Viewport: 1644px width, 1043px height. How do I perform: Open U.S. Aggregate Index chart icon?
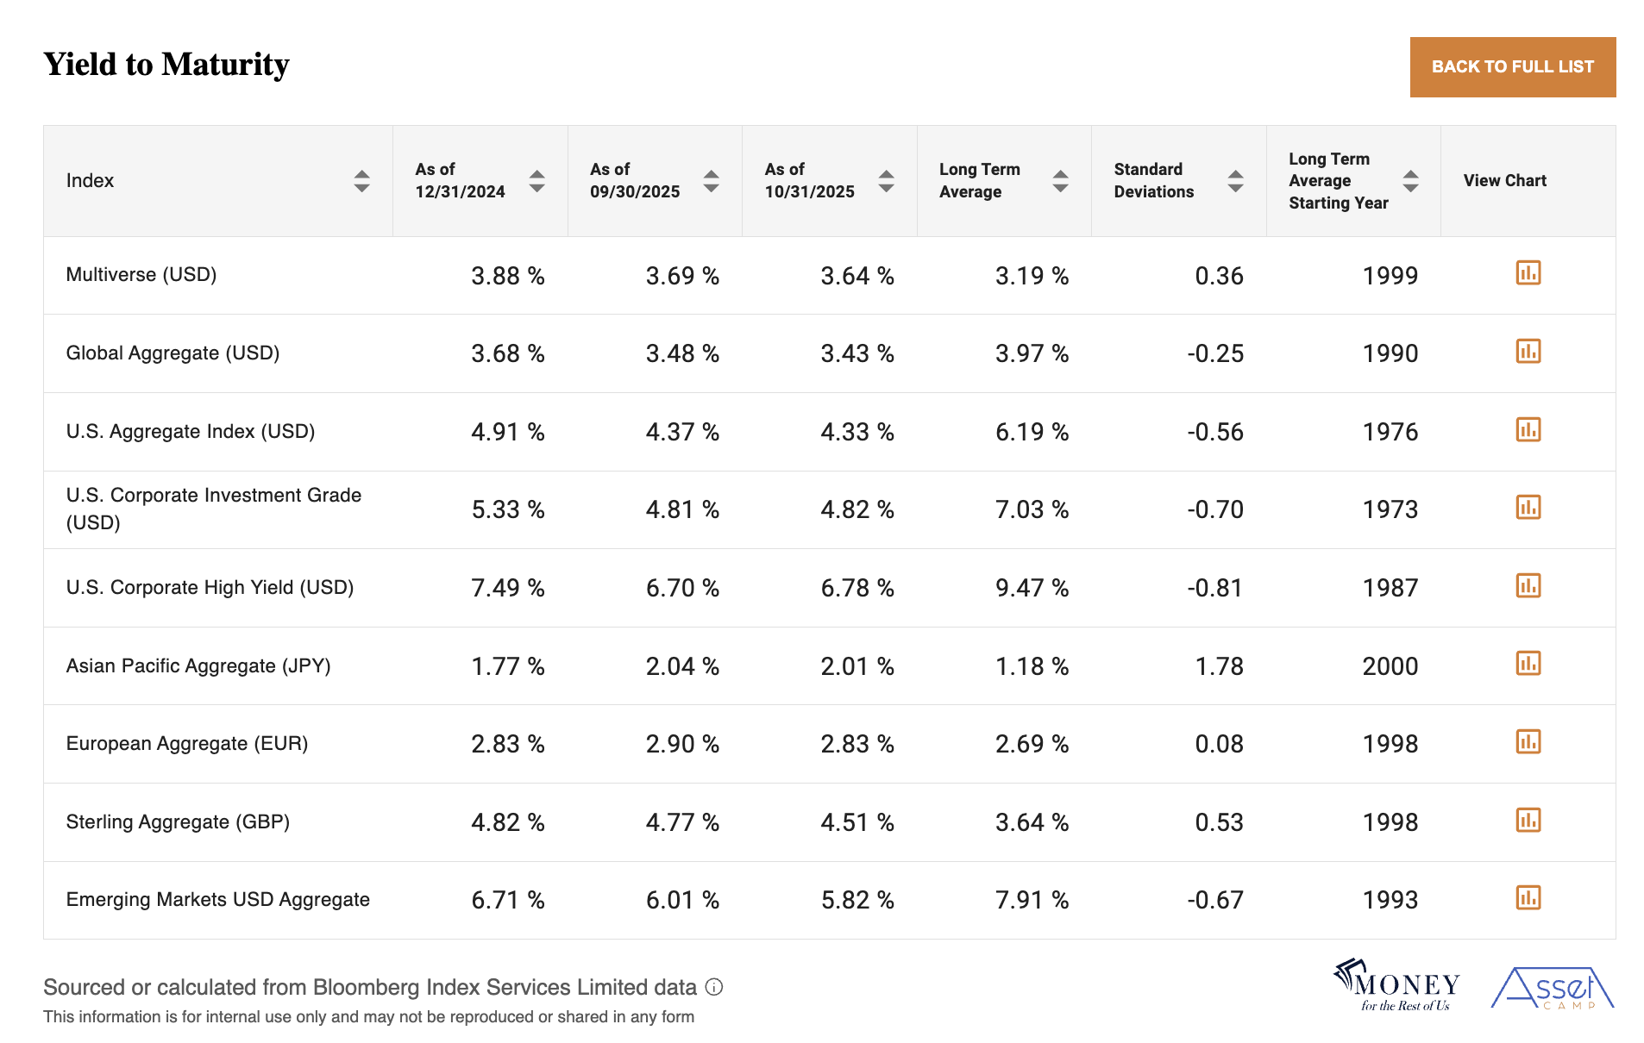tap(1528, 429)
